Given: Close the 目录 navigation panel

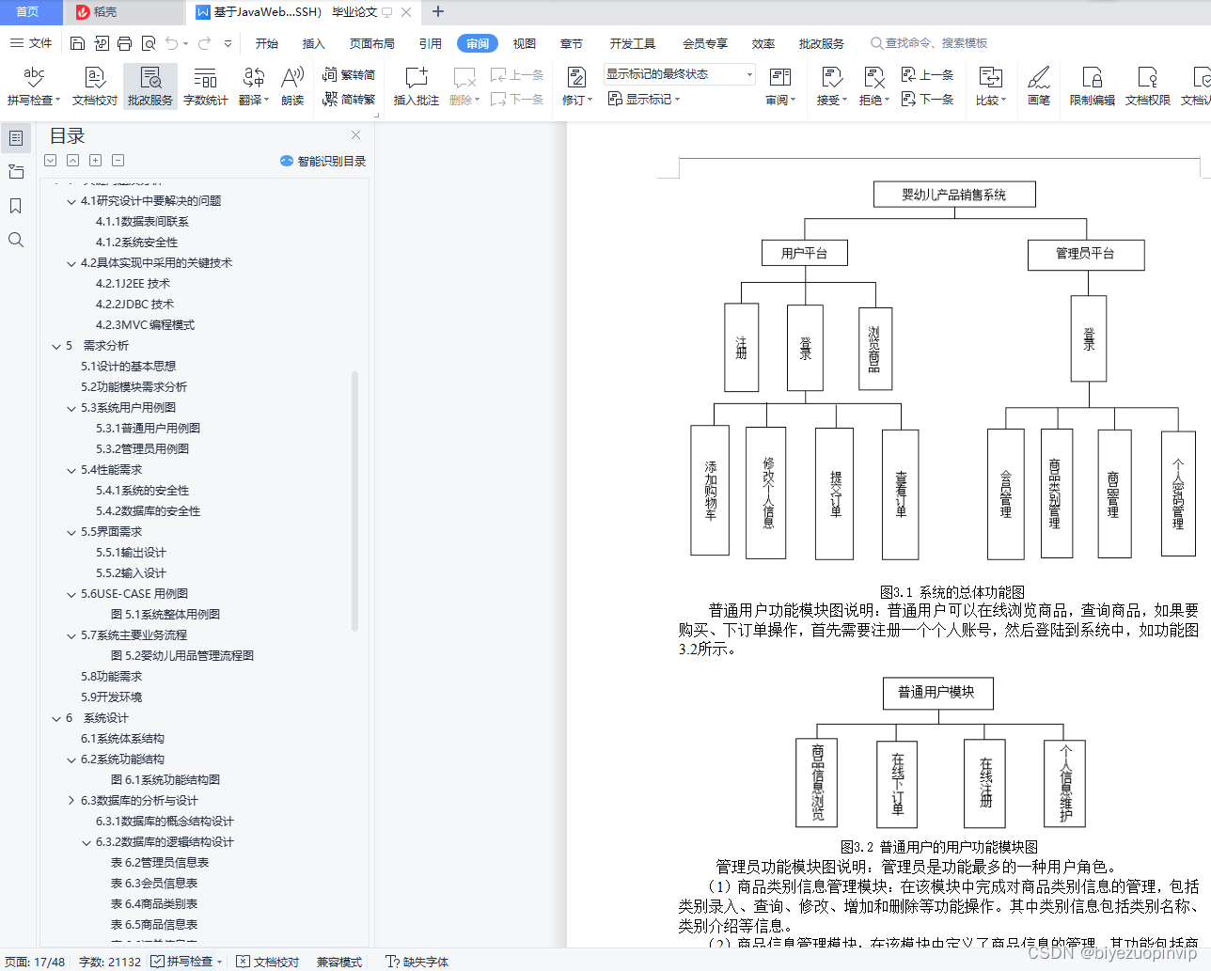Looking at the screenshot, I should [x=355, y=135].
